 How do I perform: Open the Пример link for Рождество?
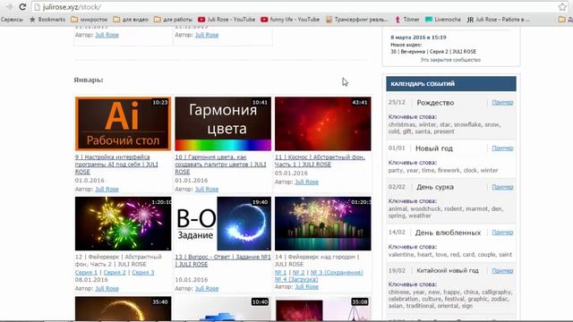pos(502,102)
